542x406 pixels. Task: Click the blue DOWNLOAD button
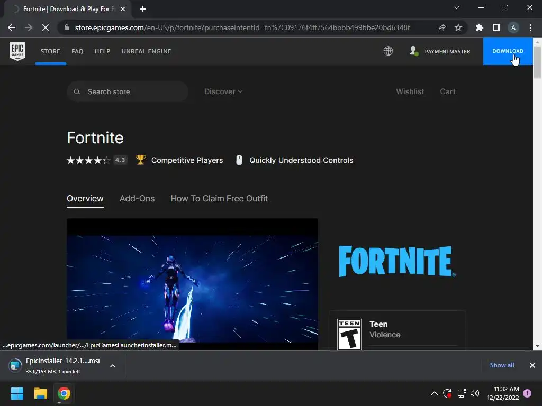508,51
